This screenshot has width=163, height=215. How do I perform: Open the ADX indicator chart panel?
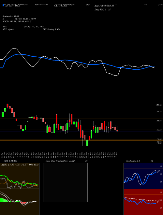pos(20,176)
